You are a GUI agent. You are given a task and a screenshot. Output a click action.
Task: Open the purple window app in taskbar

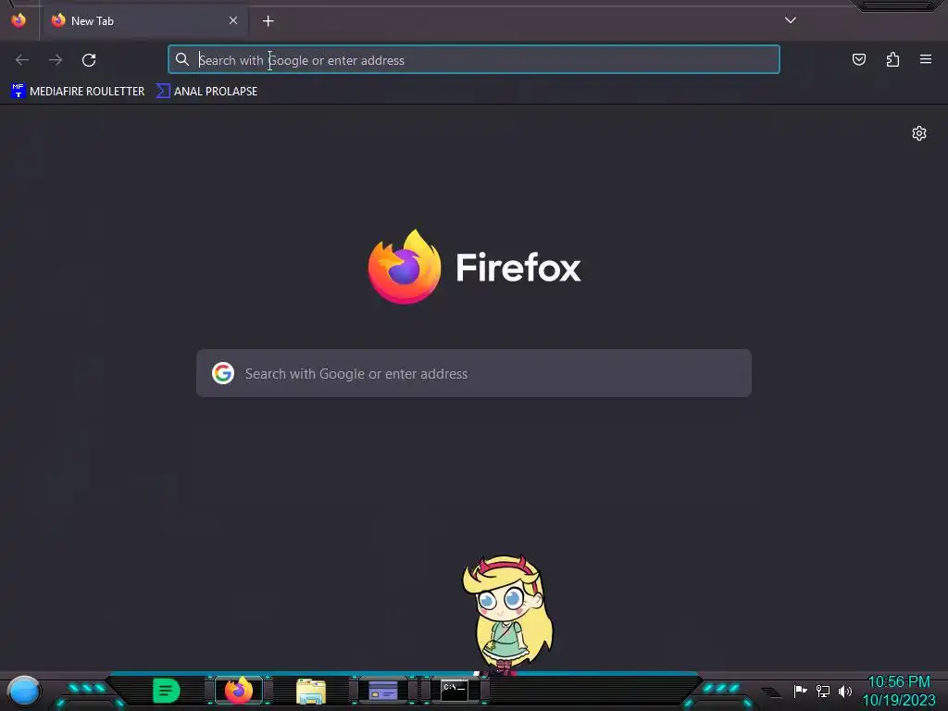[x=383, y=691]
